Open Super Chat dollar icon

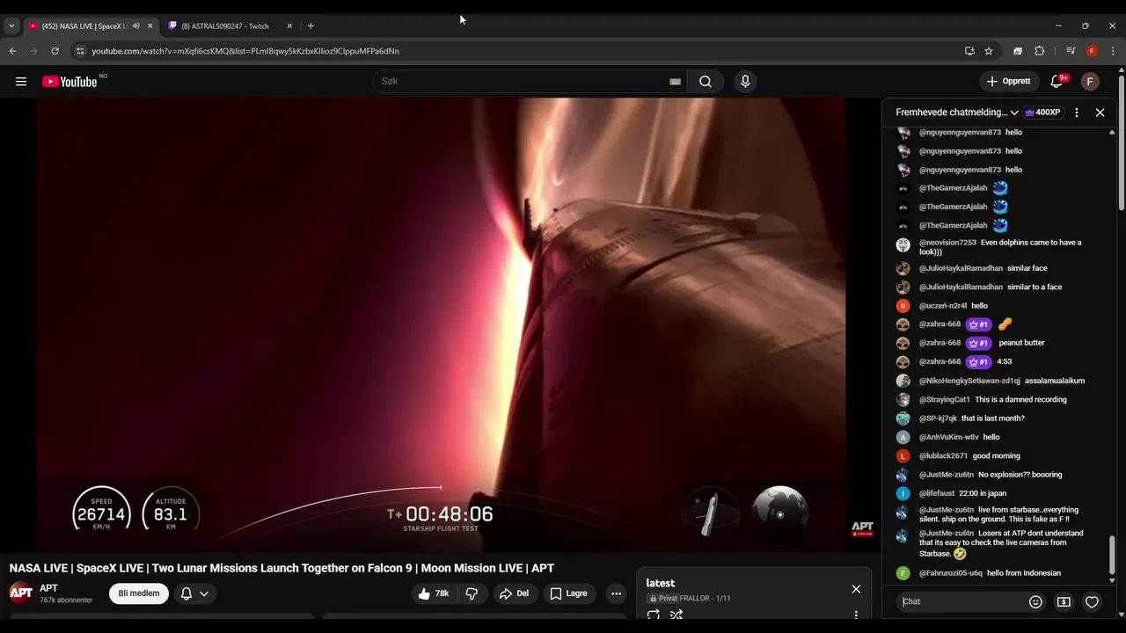(x=1064, y=602)
